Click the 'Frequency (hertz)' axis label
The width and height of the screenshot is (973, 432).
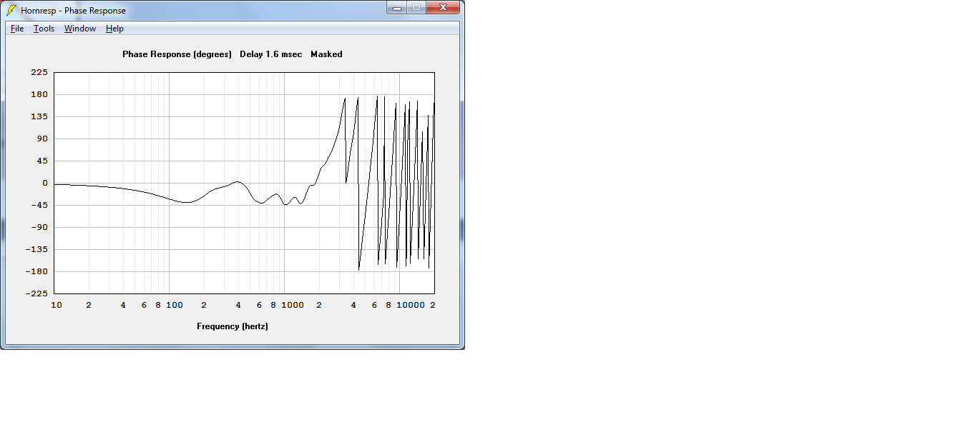click(233, 326)
